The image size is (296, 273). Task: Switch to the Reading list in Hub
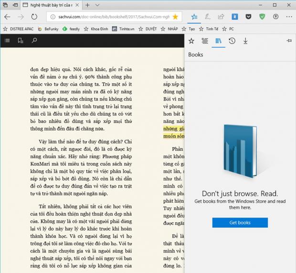(205, 41)
